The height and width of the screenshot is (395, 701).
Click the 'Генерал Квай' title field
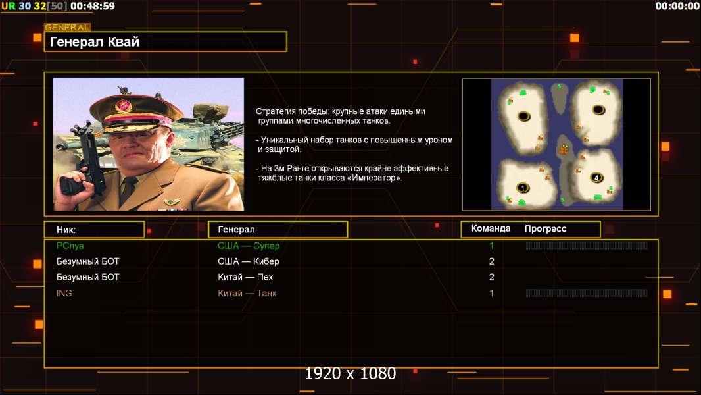(166, 41)
